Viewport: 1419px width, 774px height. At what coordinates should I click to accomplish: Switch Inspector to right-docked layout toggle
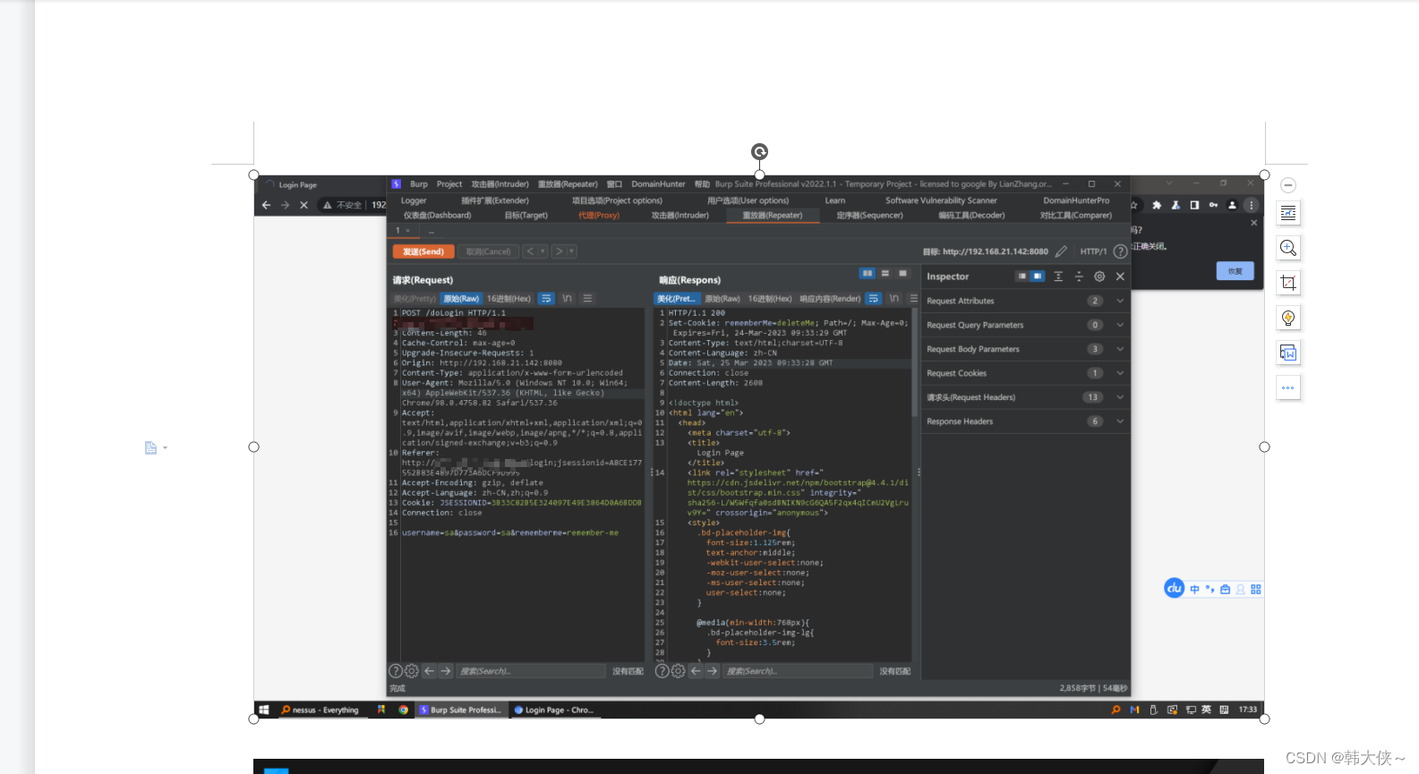[x=1037, y=276]
